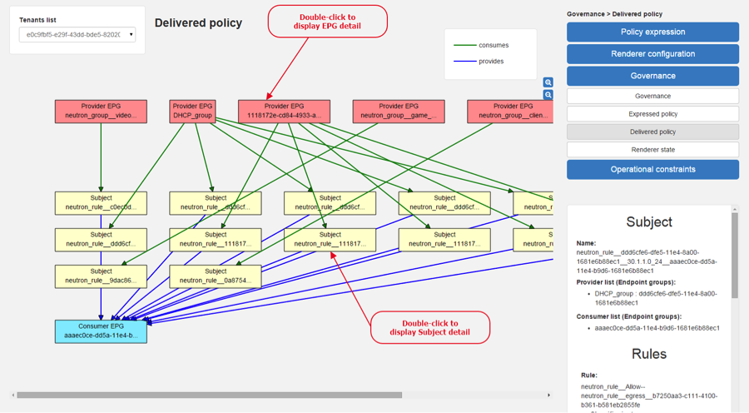Zoom out of the policy graph
The width and height of the screenshot is (749, 413).
pyautogui.click(x=548, y=95)
